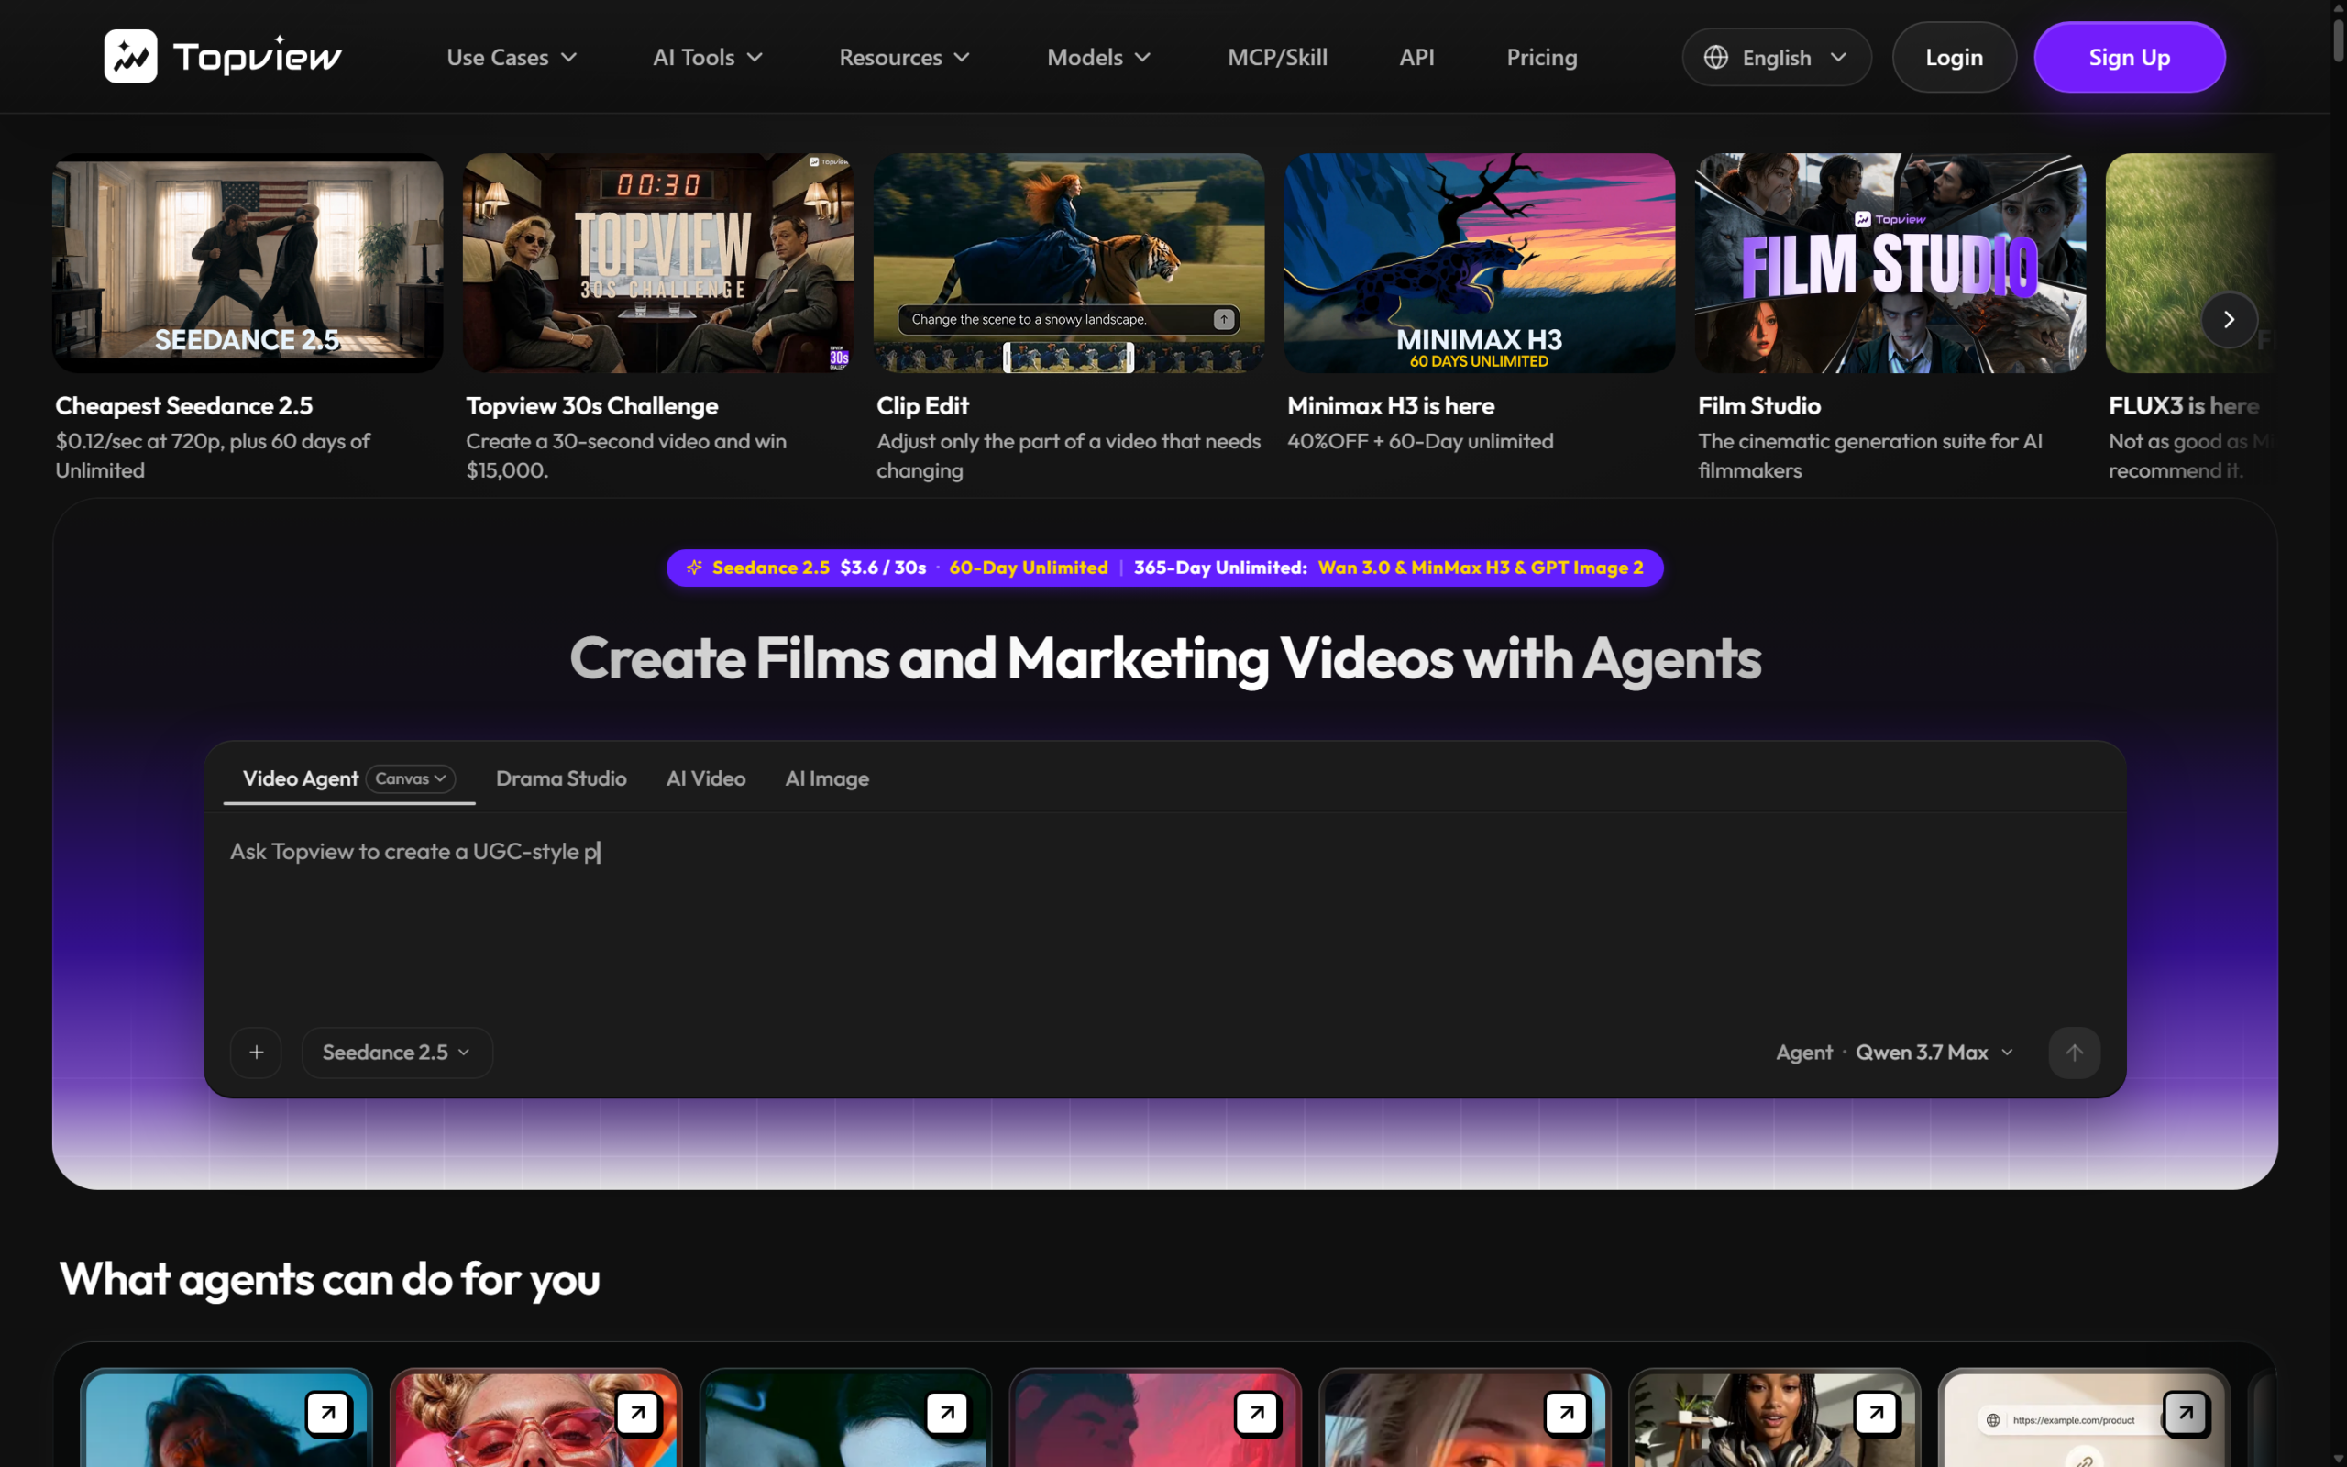Click '40%OFF + 60-Day unlimited' description

pyautogui.click(x=1420, y=441)
